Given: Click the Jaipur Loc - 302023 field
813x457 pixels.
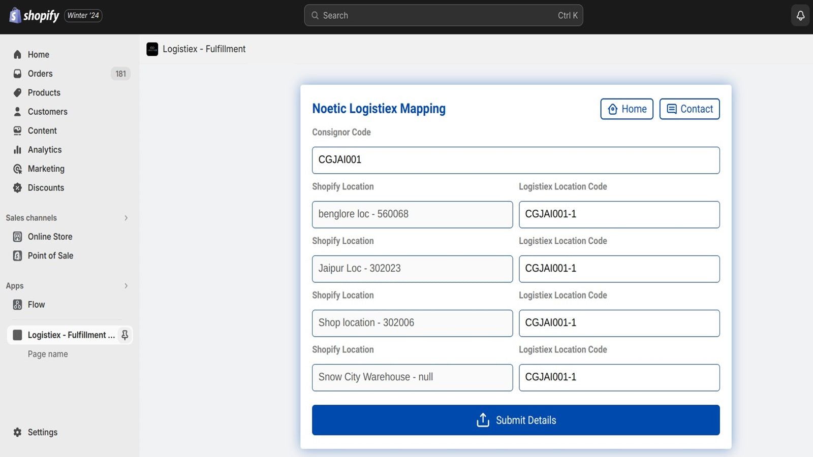Looking at the screenshot, I should pos(412,269).
